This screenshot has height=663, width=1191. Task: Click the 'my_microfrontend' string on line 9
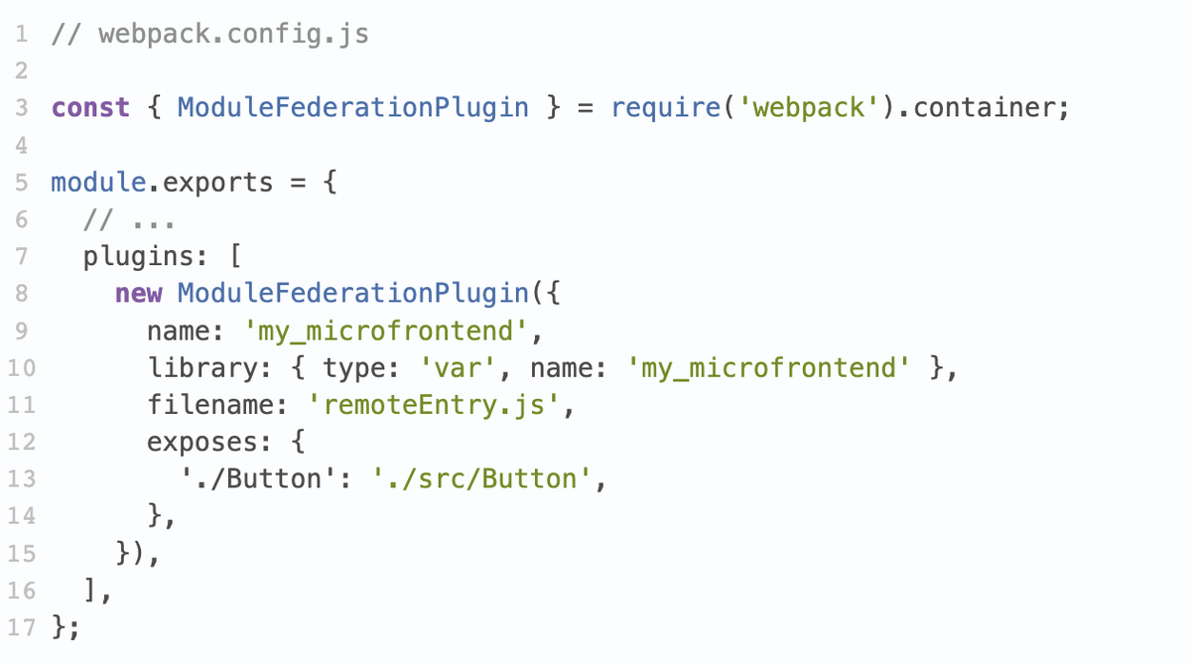coord(387,331)
